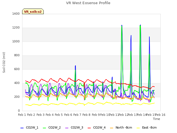Click the Feb 3 x-axis label
The height and width of the screenshot is (133, 177).
pyautogui.click(x=40, y=115)
